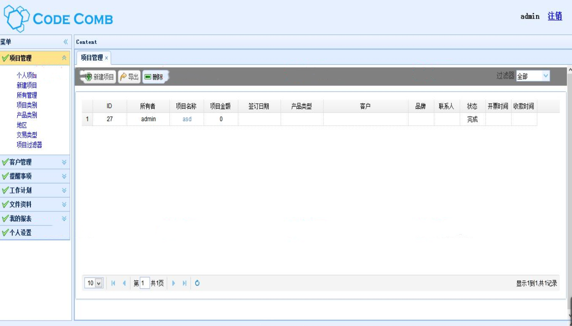This screenshot has height=326, width=572.
Task: Go to the first page
Action: tap(113, 283)
